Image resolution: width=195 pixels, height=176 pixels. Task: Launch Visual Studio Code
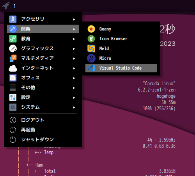point(121,68)
